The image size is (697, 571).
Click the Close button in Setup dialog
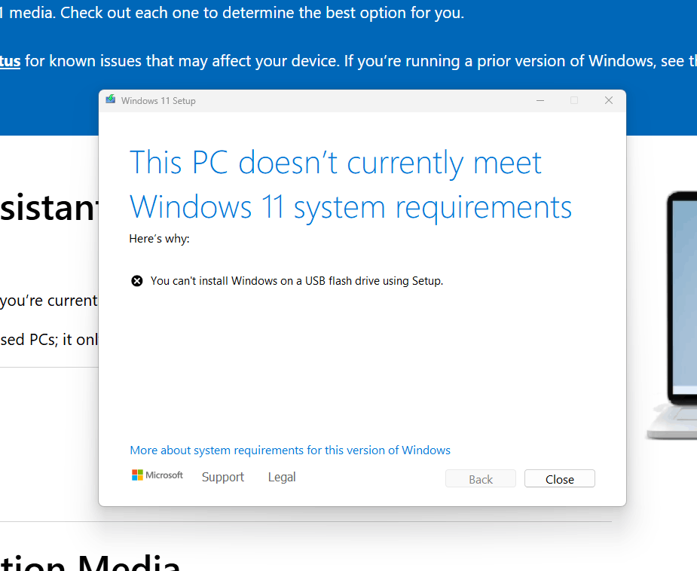pyautogui.click(x=559, y=478)
